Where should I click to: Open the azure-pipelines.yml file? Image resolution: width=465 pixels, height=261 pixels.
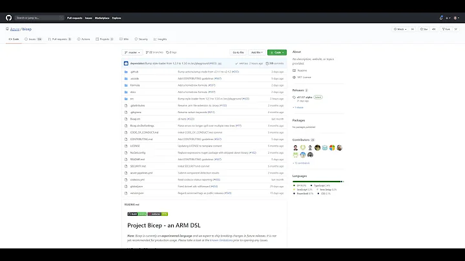tap(141, 173)
